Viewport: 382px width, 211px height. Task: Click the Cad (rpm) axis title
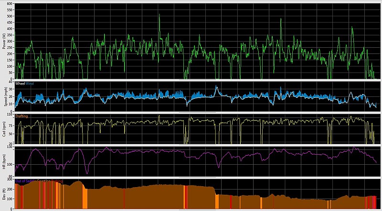click(x=4, y=129)
